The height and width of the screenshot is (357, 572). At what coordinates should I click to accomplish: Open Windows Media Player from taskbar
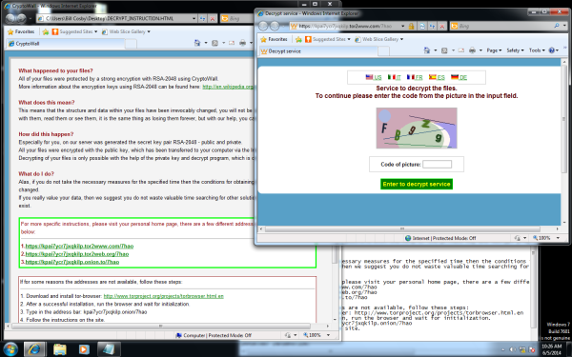pyautogui.click(x=84, y=349)
